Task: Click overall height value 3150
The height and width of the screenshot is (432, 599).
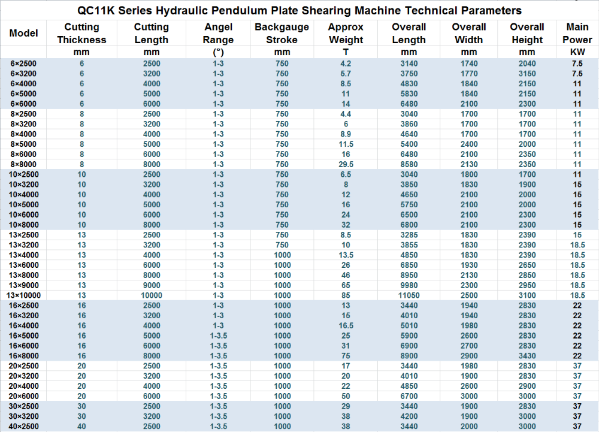Action: [527, 74]
